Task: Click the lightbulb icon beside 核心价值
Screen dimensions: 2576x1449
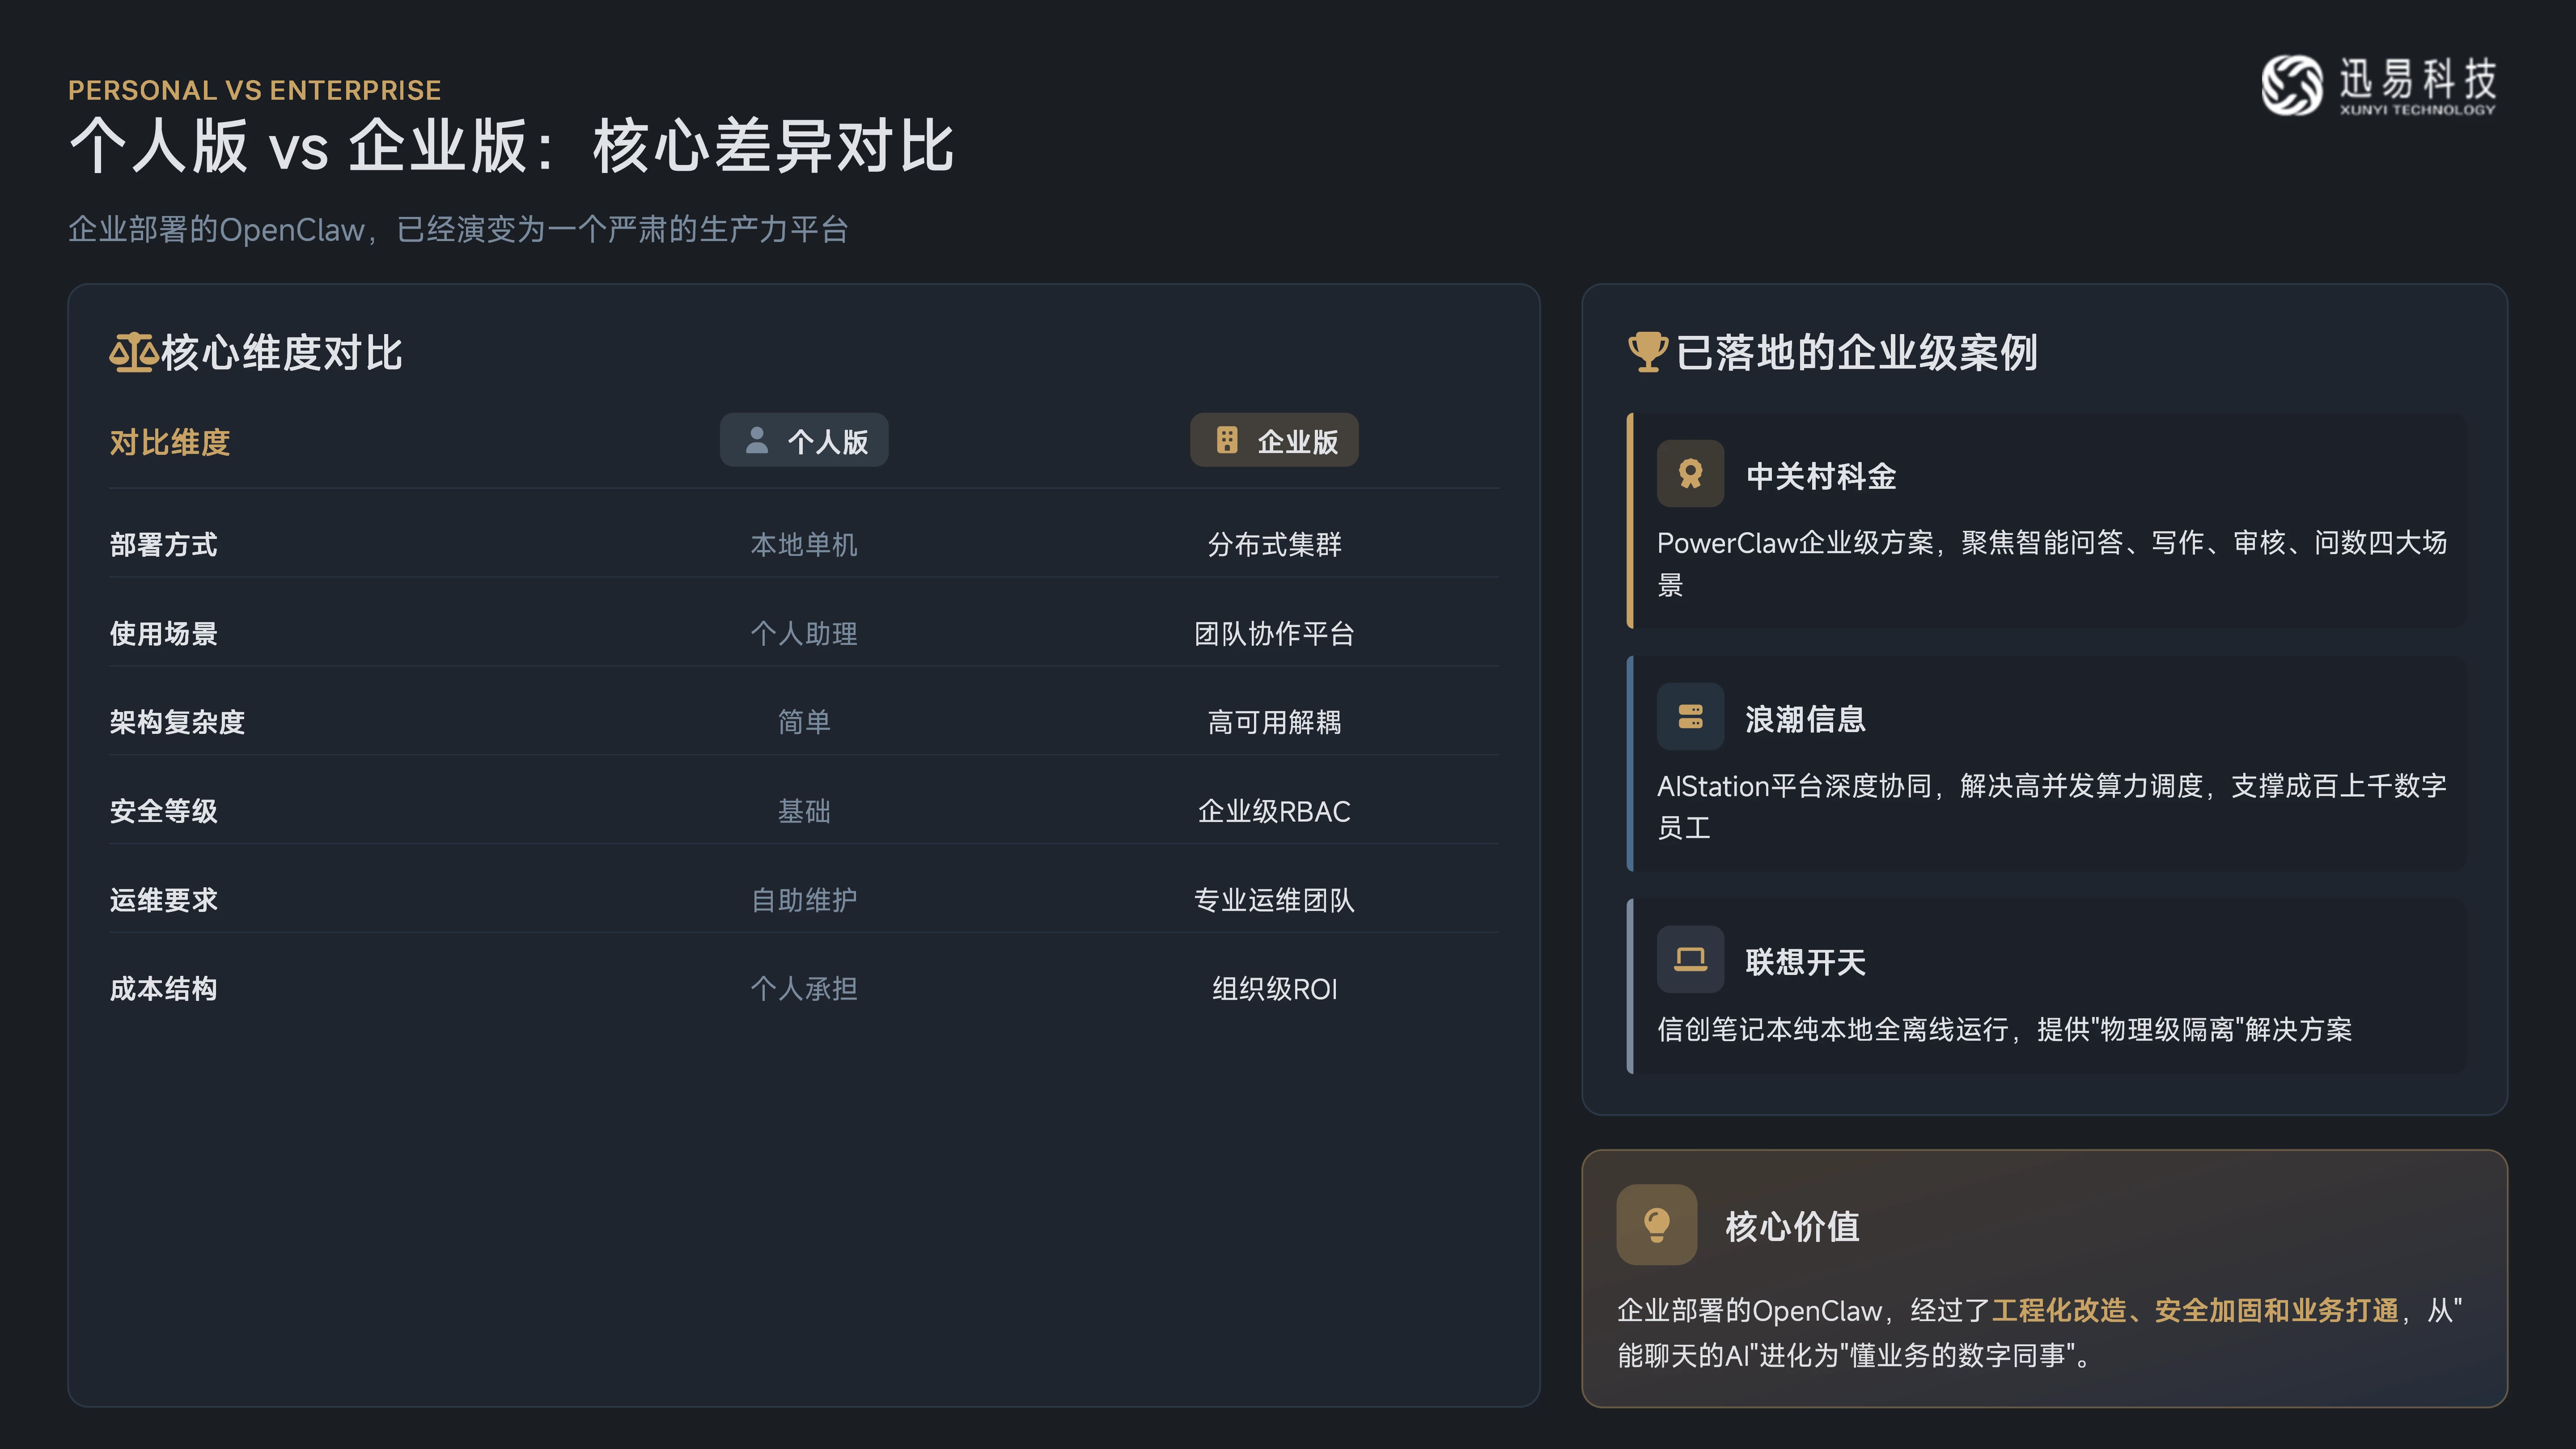Action: pos(1656,1225)
